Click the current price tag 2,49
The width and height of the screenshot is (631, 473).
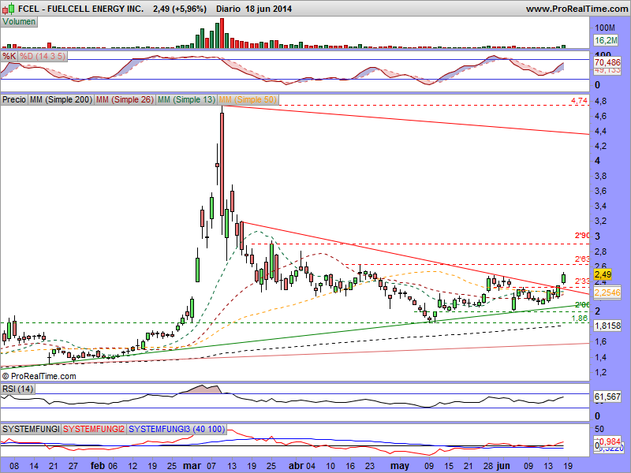coord(603,274)
